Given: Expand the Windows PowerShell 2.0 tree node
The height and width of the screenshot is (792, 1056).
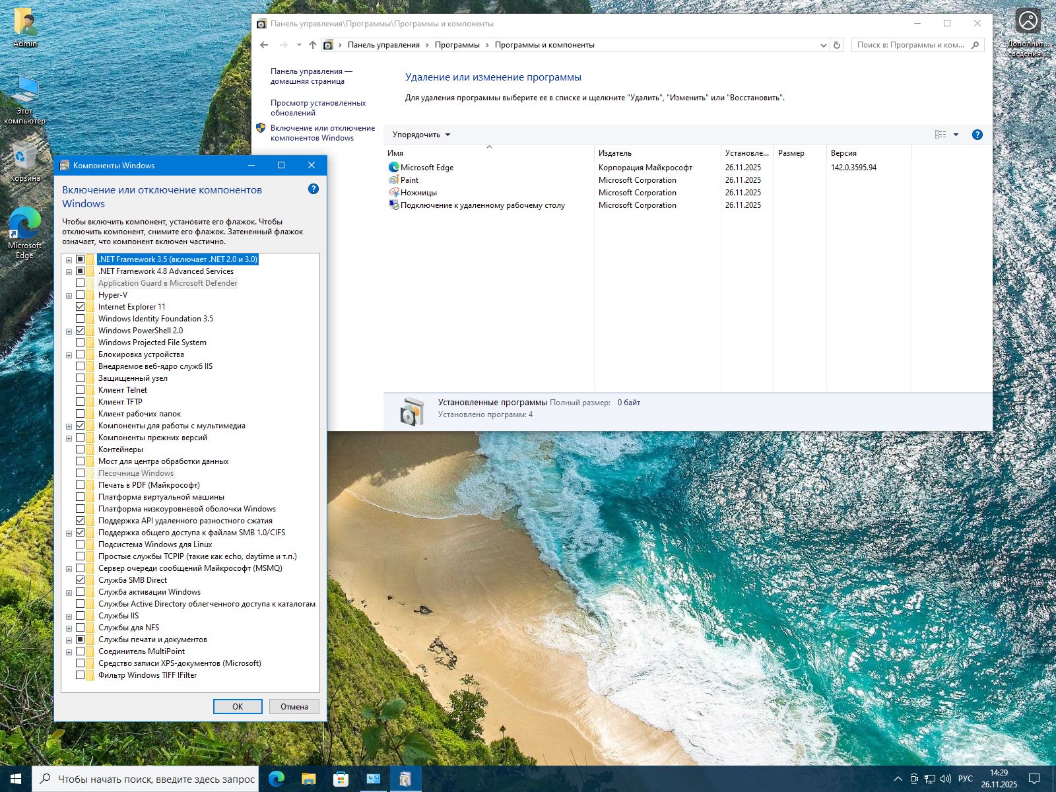Looking at the screenshot, I should [x=69, y=331].
